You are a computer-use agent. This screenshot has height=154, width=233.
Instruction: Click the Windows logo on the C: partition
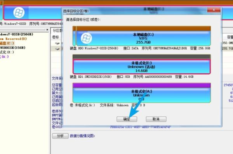86,38
